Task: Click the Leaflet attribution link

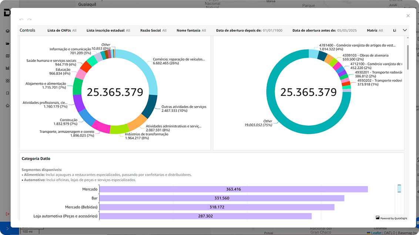Action: click(x=376, y=233)
